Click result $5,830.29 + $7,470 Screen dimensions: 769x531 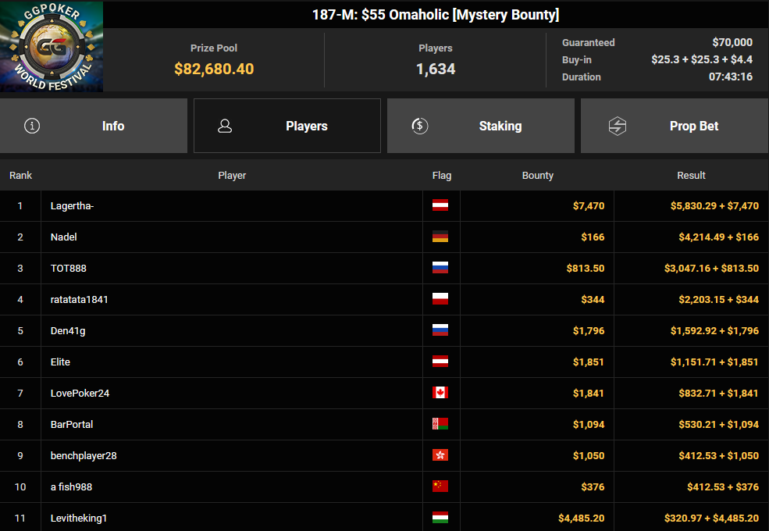pos(714,205)
